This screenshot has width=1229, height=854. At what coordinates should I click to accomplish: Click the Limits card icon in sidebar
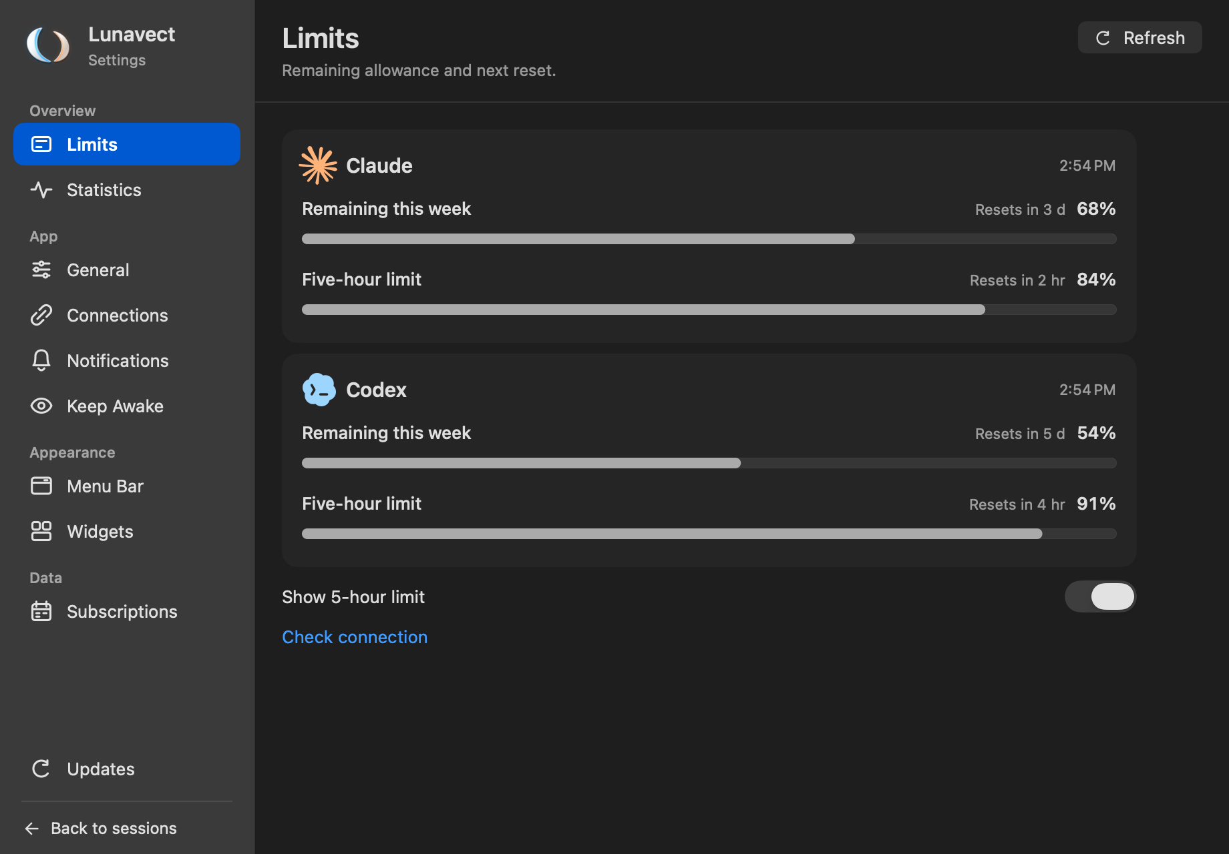click(41, 144)
